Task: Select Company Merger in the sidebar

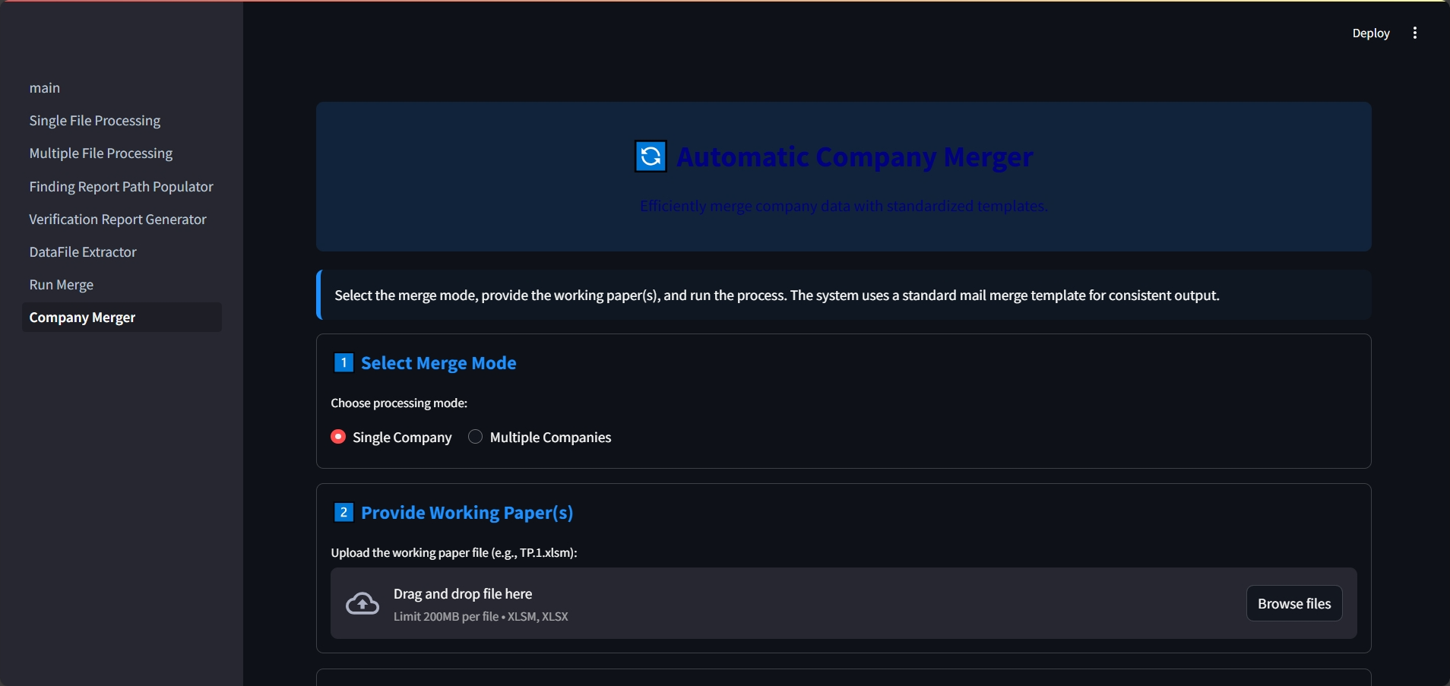Action: pyautogui.click(x=122, y=318)
